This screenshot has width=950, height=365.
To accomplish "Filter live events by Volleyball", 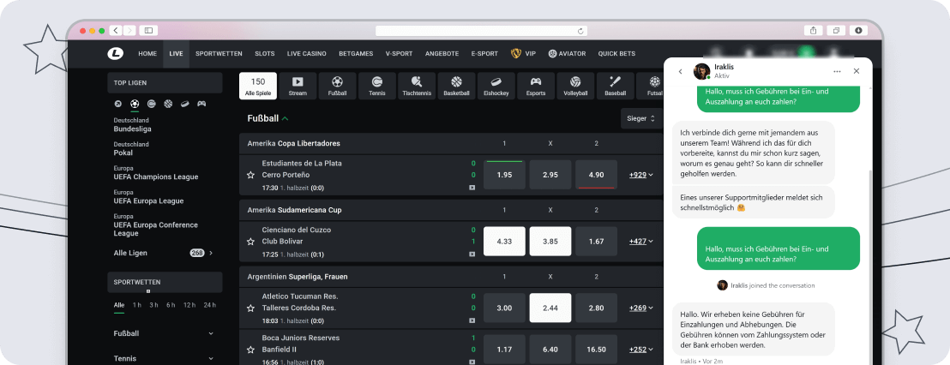I will [575, 86].
